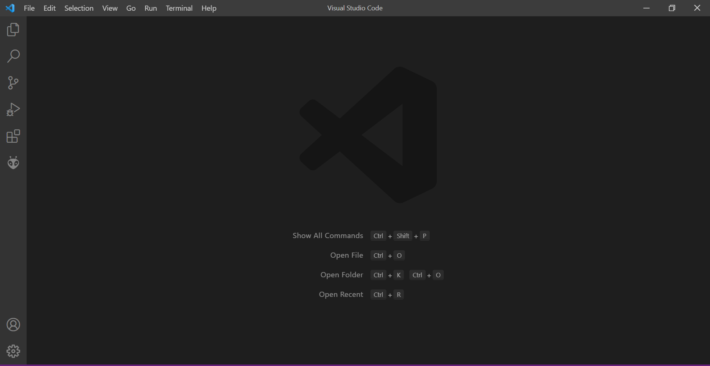
Task: Close the Visual Studio Code window
Action: click(x=697, y=8)
